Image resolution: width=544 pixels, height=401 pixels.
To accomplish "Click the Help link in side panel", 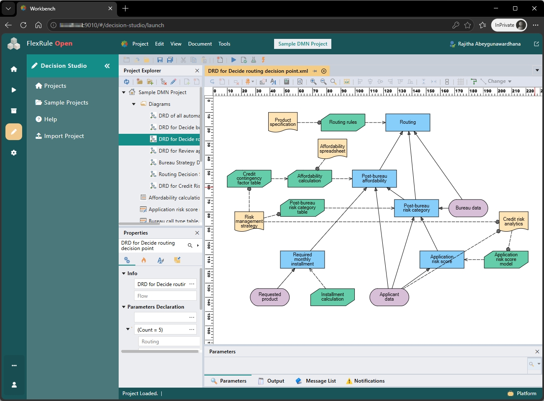I will click(x=46, y=119).
